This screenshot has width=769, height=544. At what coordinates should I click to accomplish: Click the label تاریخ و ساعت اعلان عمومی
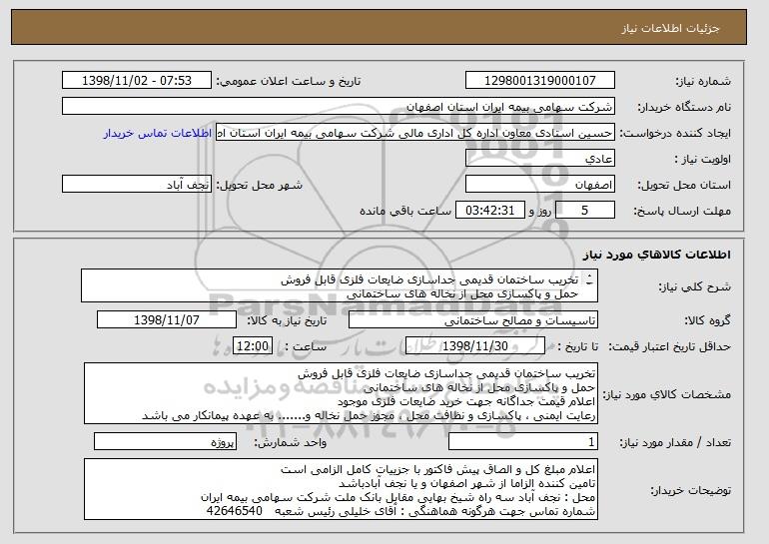(289, 81)
